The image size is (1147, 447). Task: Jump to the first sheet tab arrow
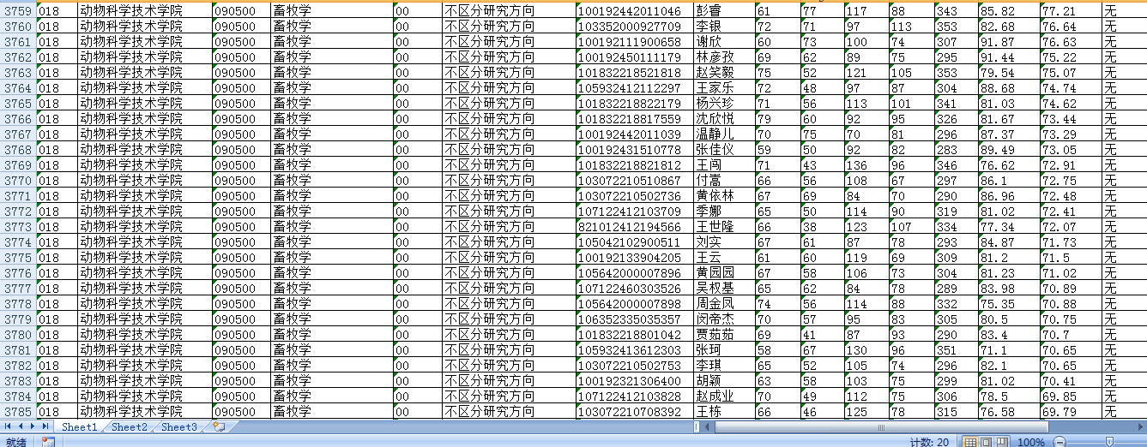[x=8, y=426]
